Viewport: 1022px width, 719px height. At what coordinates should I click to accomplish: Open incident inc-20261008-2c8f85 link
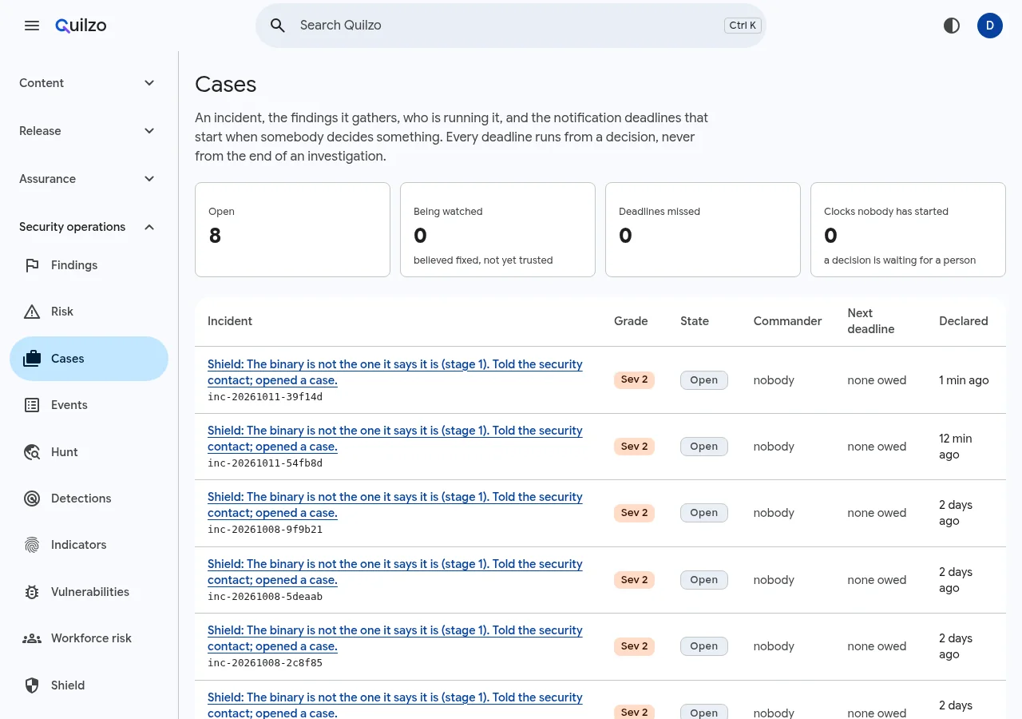(395, 638)
